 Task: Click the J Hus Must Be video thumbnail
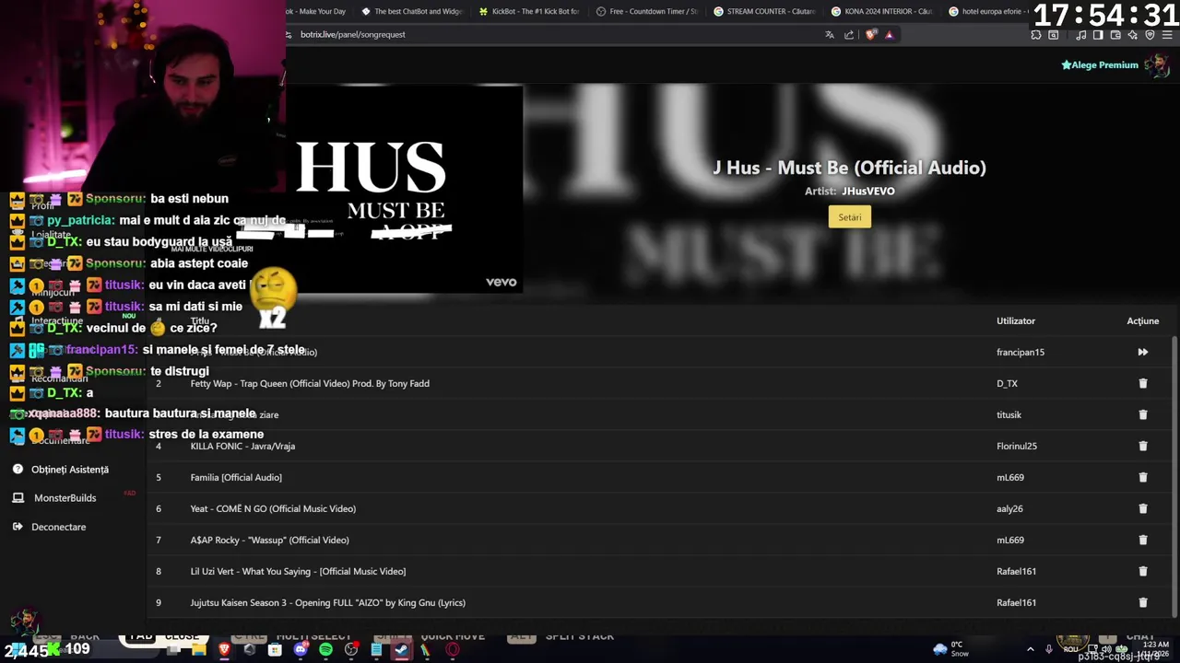405,189
